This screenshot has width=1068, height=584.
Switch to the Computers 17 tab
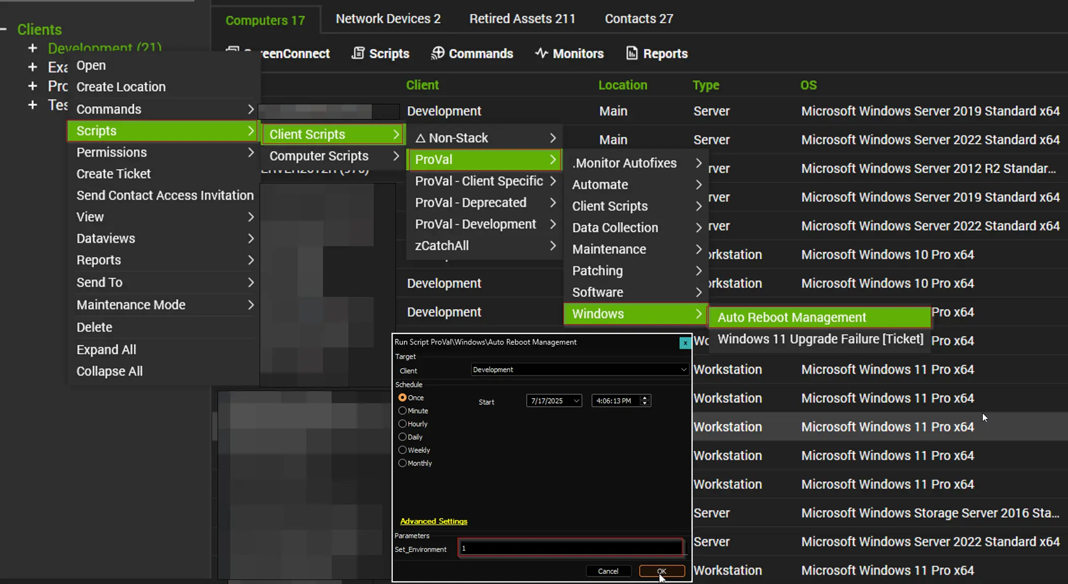[x=265, y=20]
